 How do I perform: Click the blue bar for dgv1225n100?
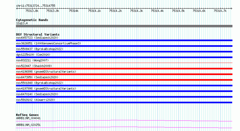click(x=124, y=57)
